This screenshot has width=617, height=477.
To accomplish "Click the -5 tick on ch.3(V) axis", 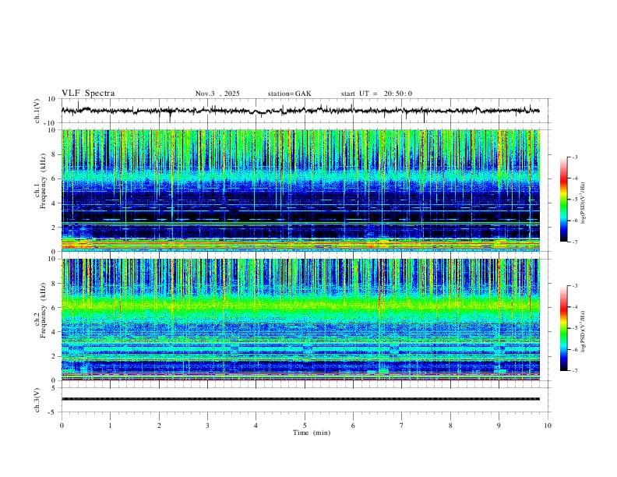I will click(x=53, y=412).
